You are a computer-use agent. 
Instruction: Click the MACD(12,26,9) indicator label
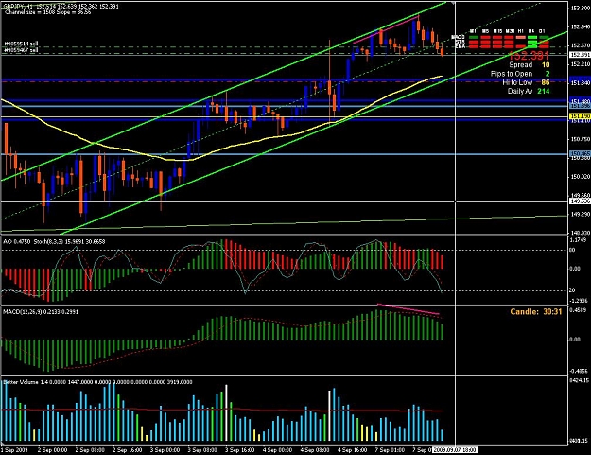coord(41,312)
